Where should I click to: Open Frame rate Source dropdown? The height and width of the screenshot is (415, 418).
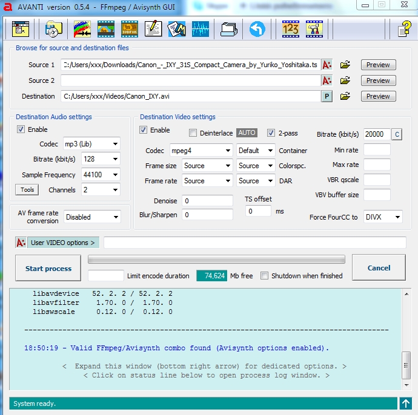[x=207, y=181]
